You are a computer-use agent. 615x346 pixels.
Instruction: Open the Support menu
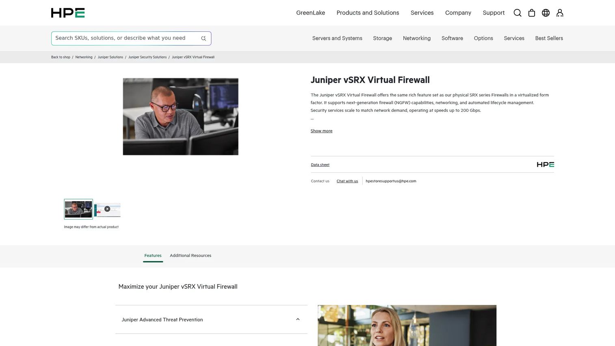(x=494, y=13)
